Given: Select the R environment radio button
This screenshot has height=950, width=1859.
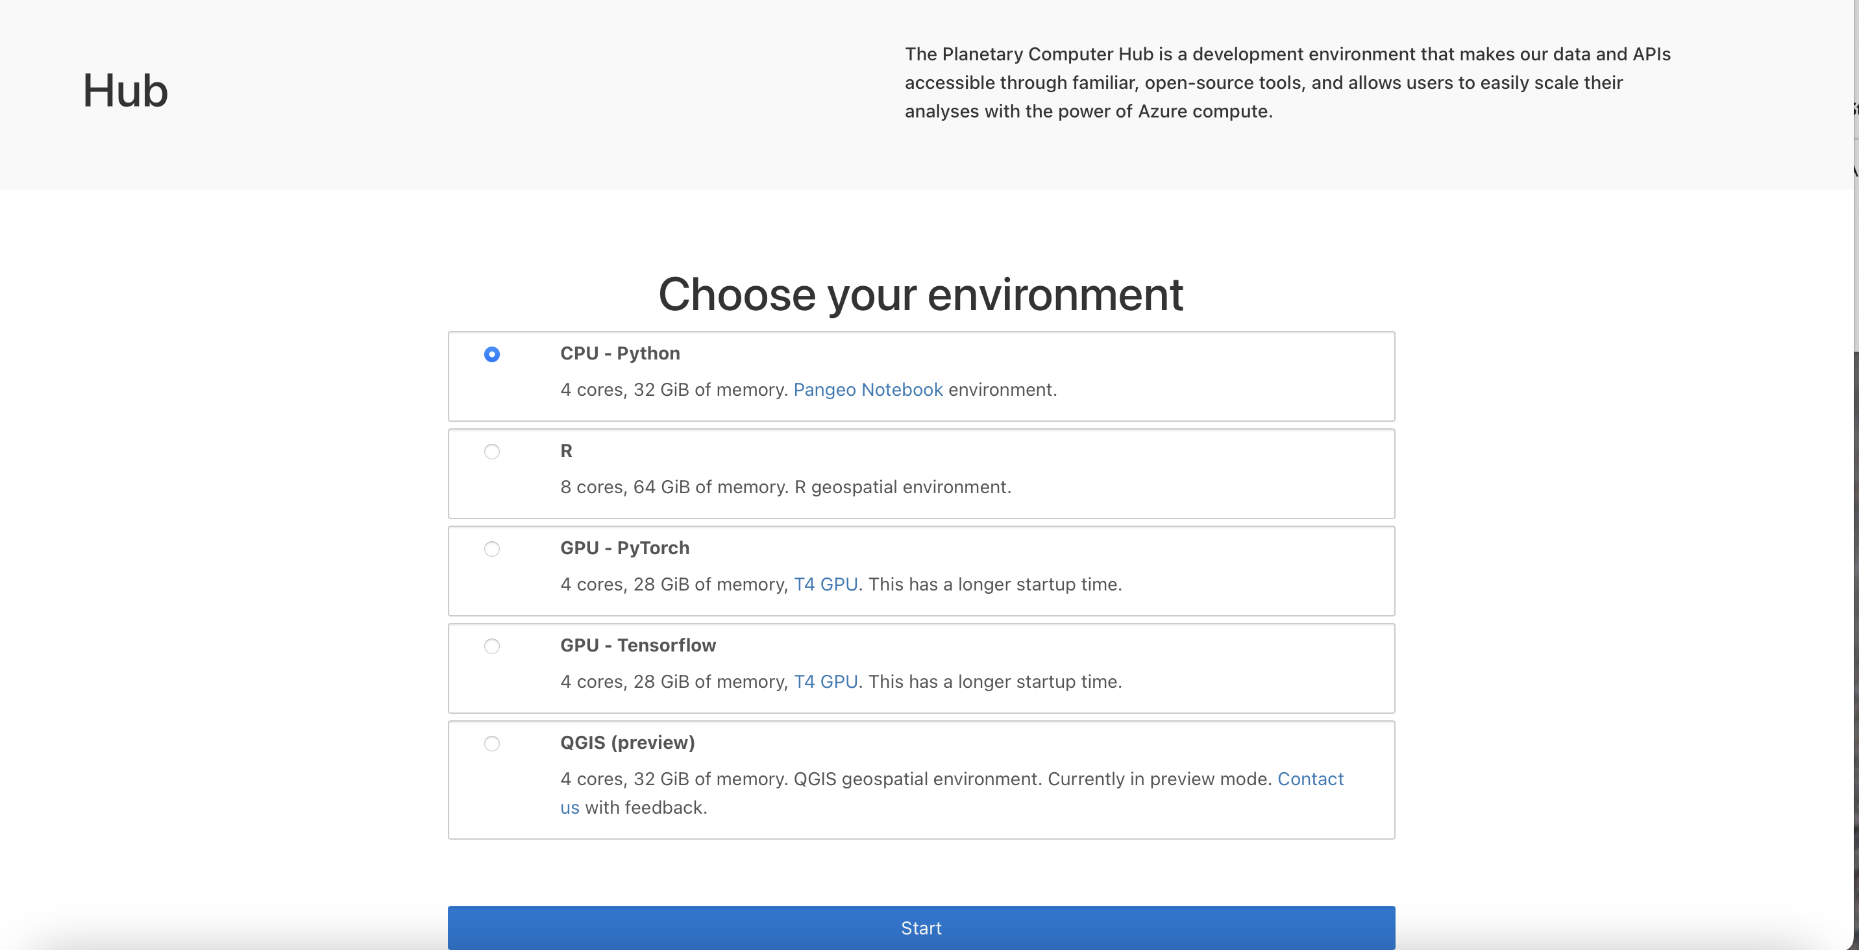Looking at the screenshot, I should pyautogui.click(x=491, y=452).
